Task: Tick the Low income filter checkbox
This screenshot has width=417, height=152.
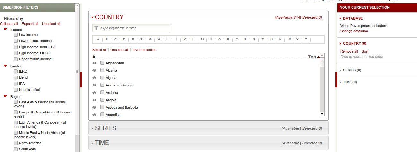Action: [16, 35]
